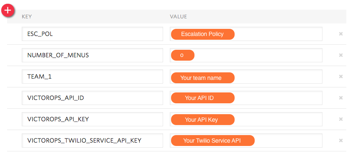
Task: Delete the VICTOROPS_TWILIO_SERVICE_API_KEY row with X
Action: coord(341,141)
